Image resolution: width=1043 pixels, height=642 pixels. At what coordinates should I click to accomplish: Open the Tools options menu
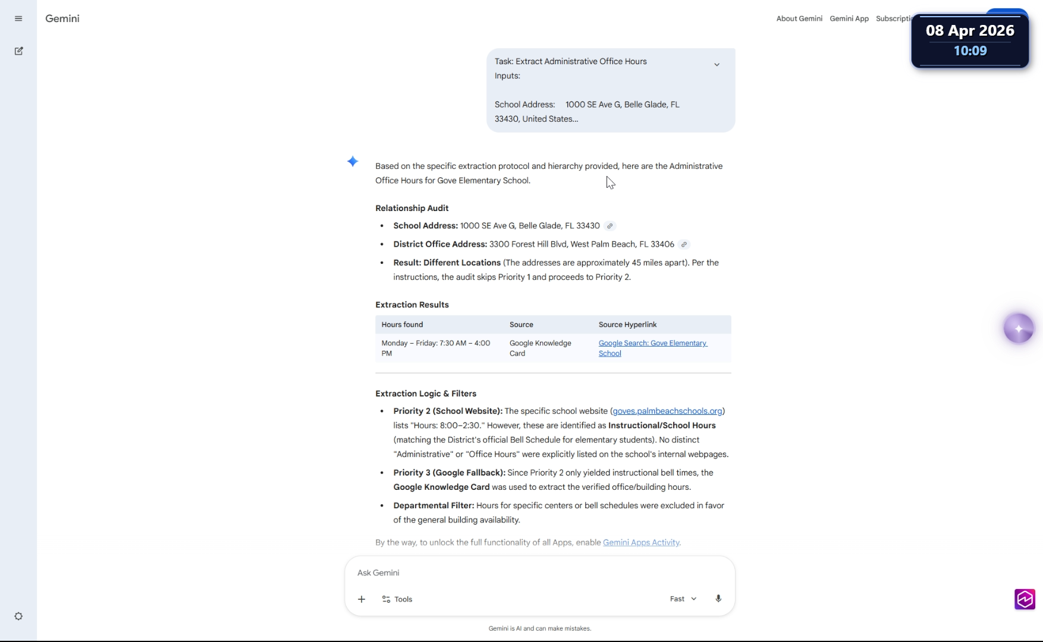pyautogui.click(x=397, y=599)
